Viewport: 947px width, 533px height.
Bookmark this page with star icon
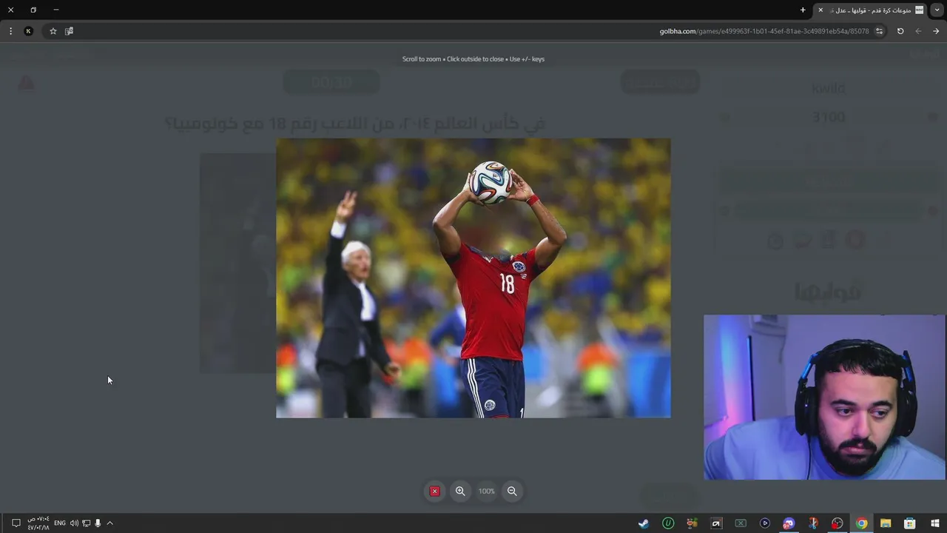pyautogui.click(x=53, y=31)
